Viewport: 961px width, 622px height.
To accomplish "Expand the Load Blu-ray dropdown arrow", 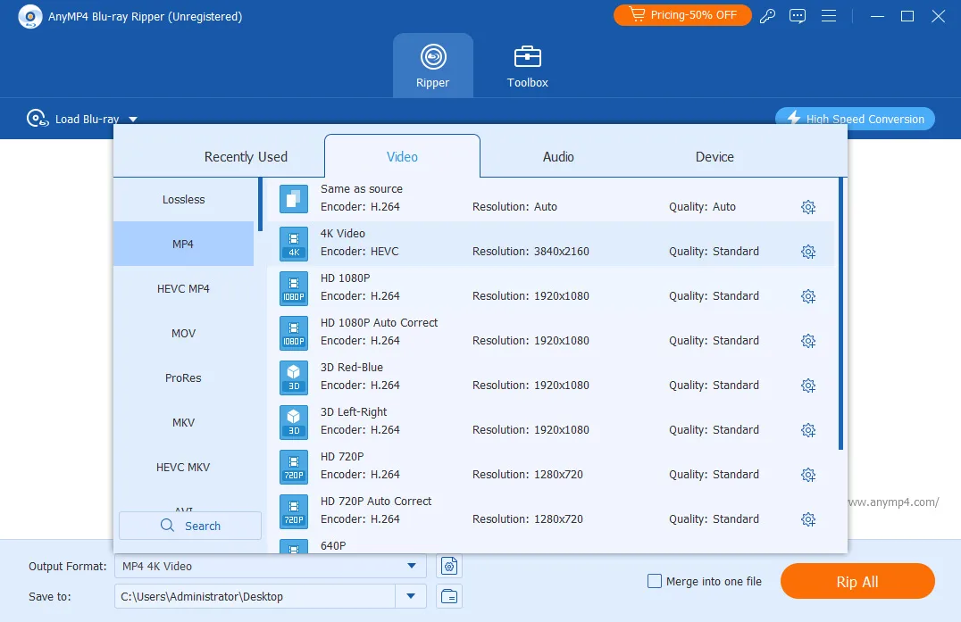I will pyautogui.click(x=133, y=120).
